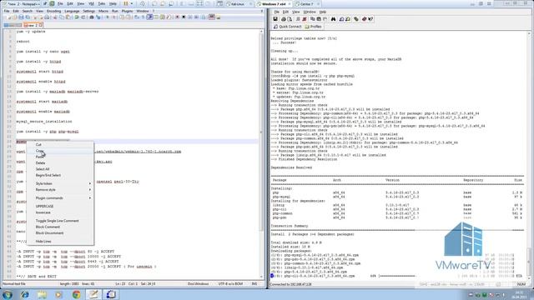This screenshot has height=300, width=534.
Task: Choose lowercase in the context menu
Action: point(43,212)
